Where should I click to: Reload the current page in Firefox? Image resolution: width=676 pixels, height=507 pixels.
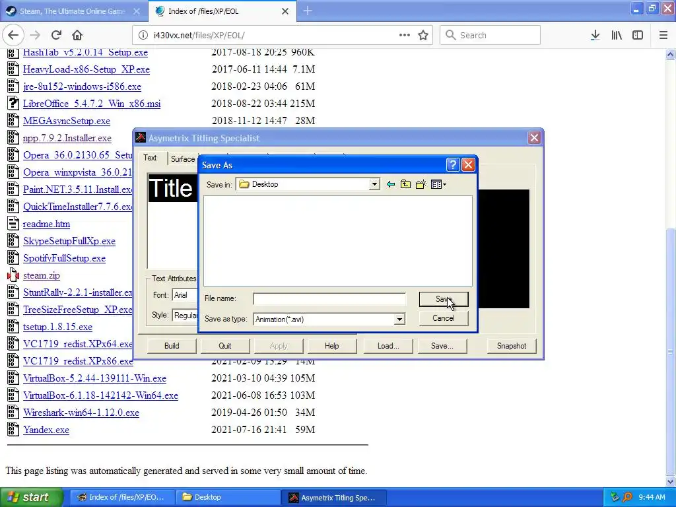(56, 35)
